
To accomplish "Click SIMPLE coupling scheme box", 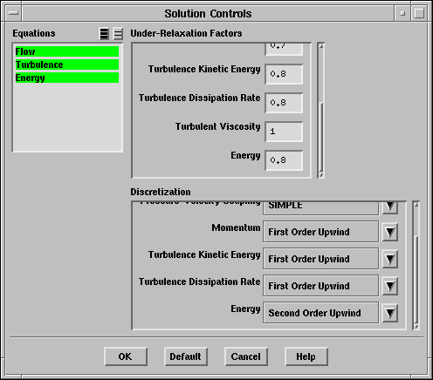I will click(x=320, y=208).
